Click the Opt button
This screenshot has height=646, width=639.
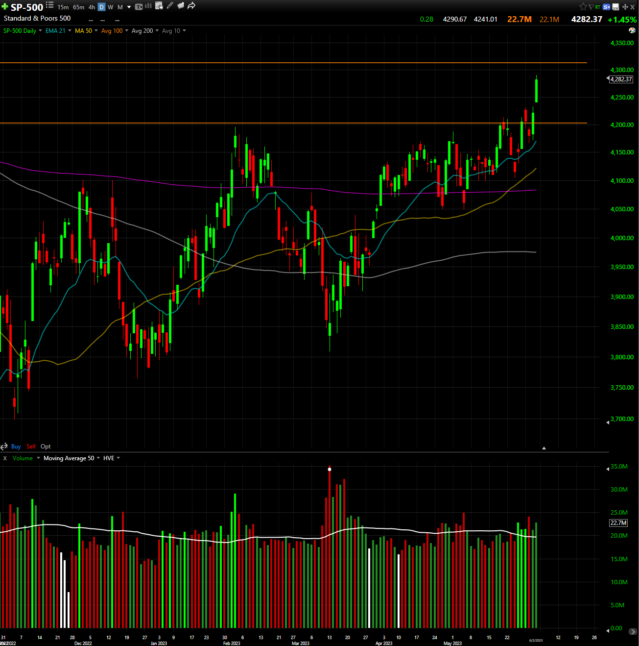46,447
